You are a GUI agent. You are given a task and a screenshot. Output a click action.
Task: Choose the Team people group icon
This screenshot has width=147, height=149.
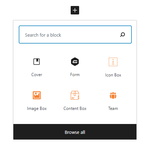(x=113, y=95)
